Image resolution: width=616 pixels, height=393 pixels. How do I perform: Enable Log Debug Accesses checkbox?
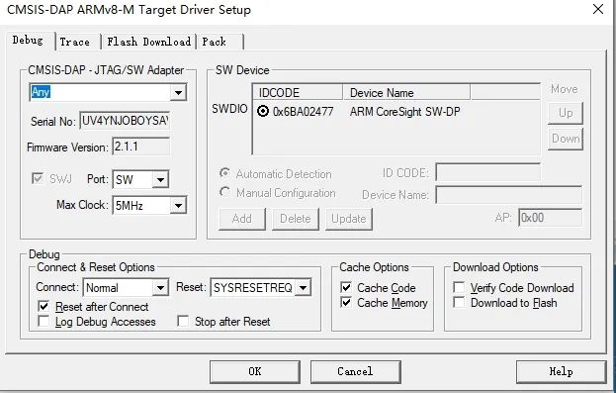click(x=44, y=321)
